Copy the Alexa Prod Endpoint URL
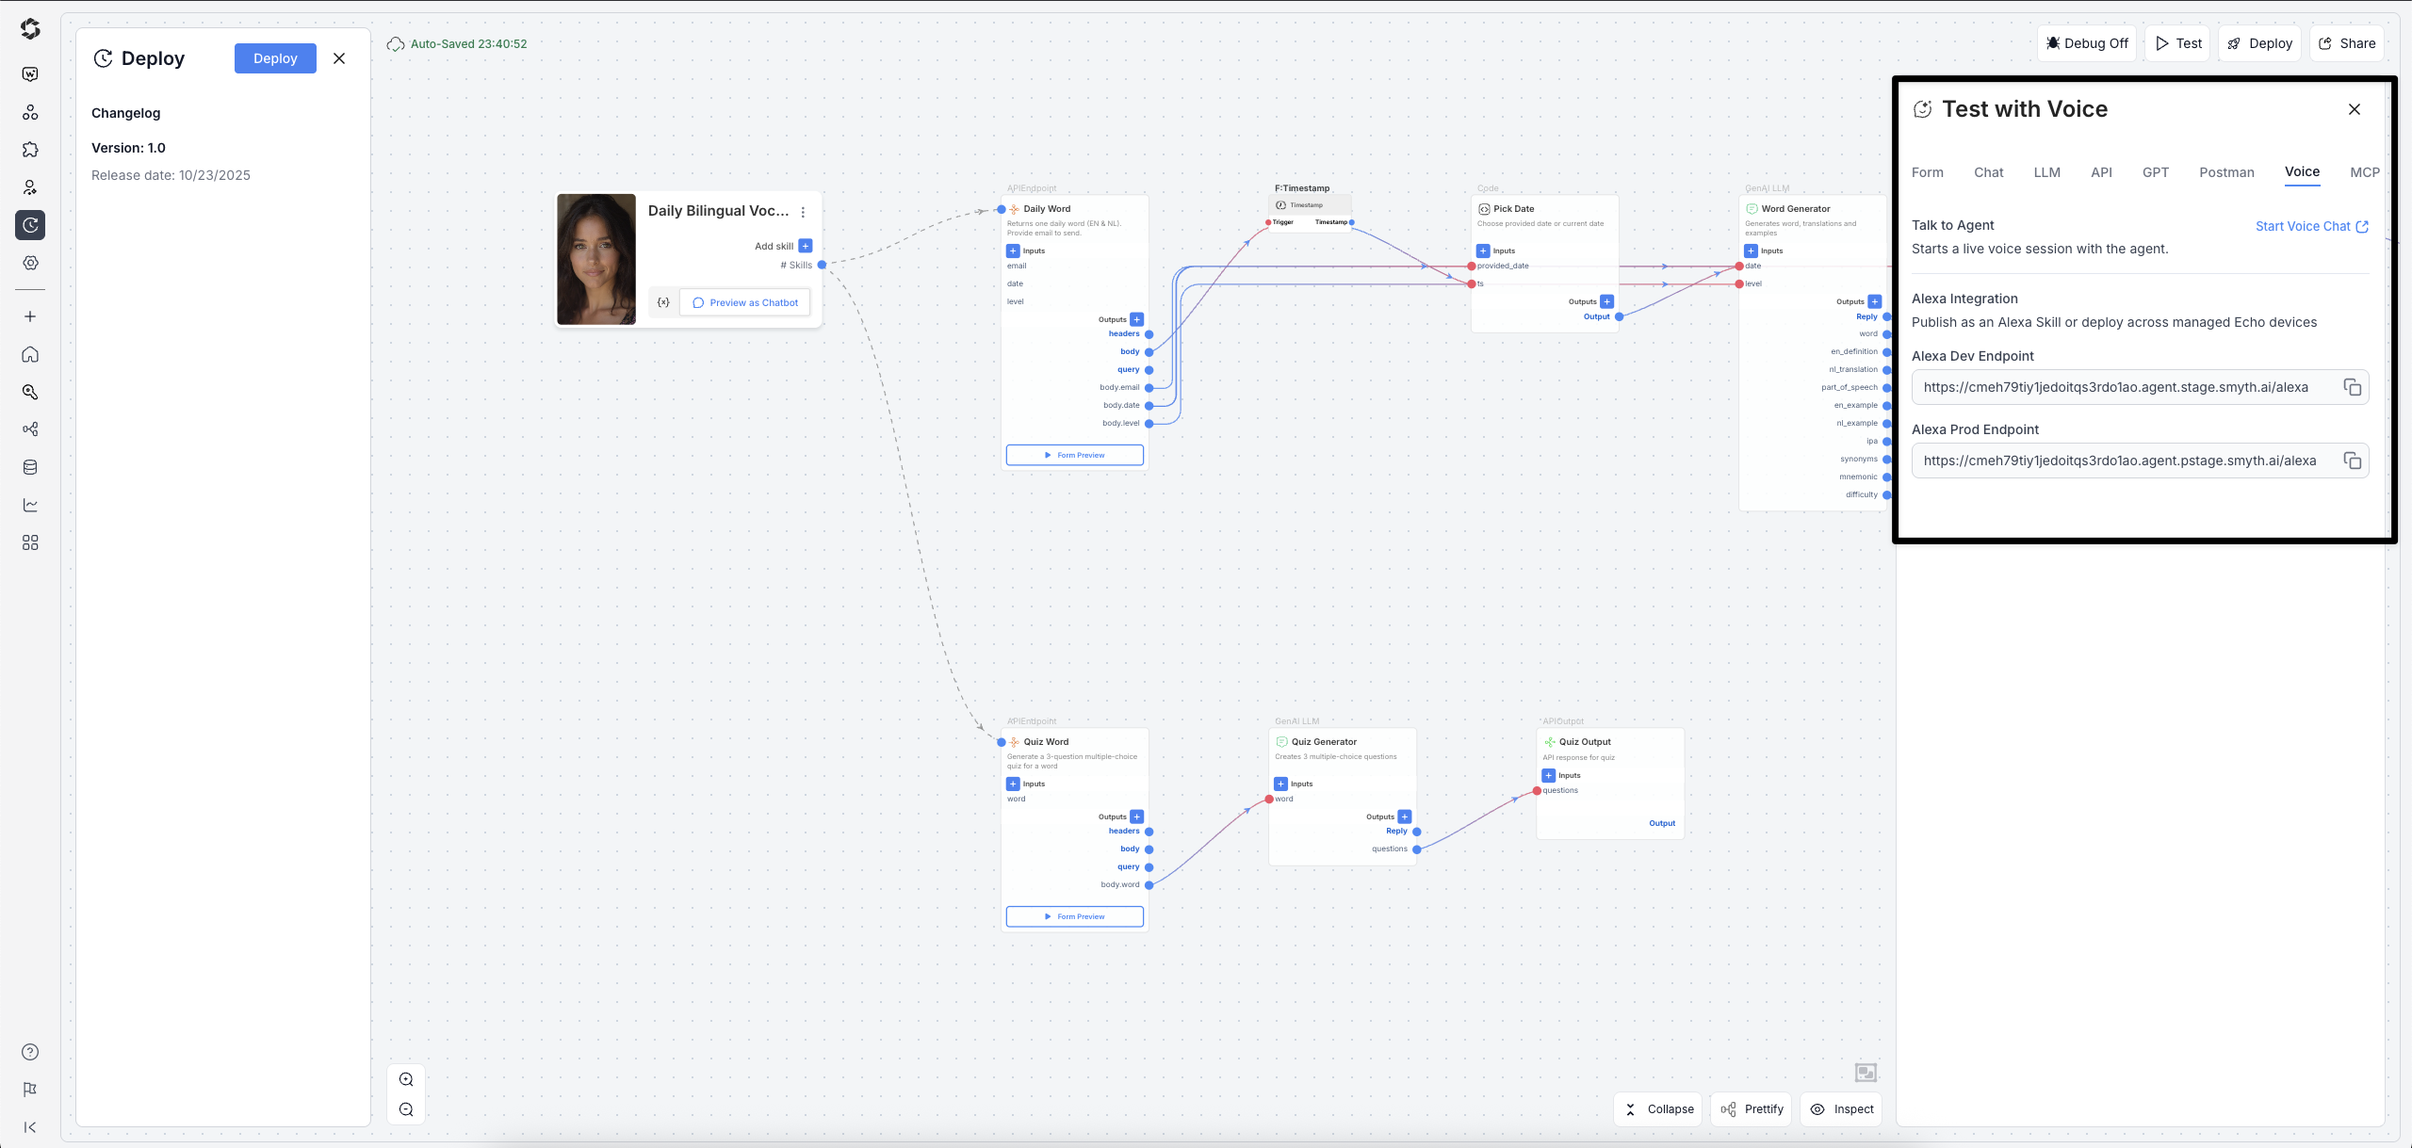 point(2352,461)
